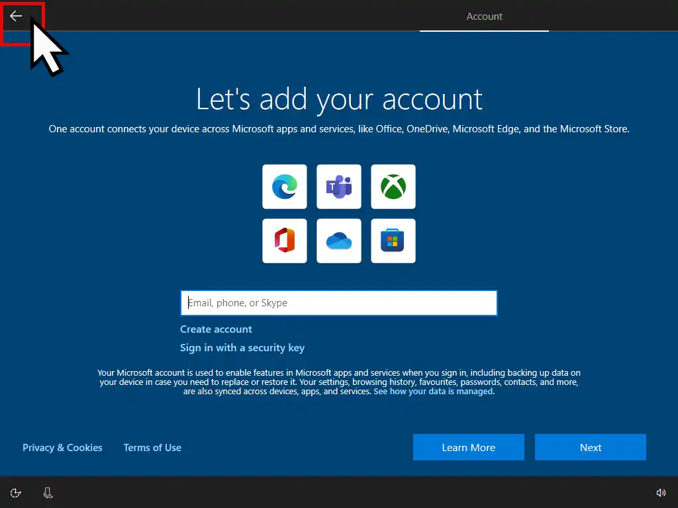Viewport: 678px width, 508px height.
Task: Click the Microsoft Store icon tile
Action: [393, 241]
